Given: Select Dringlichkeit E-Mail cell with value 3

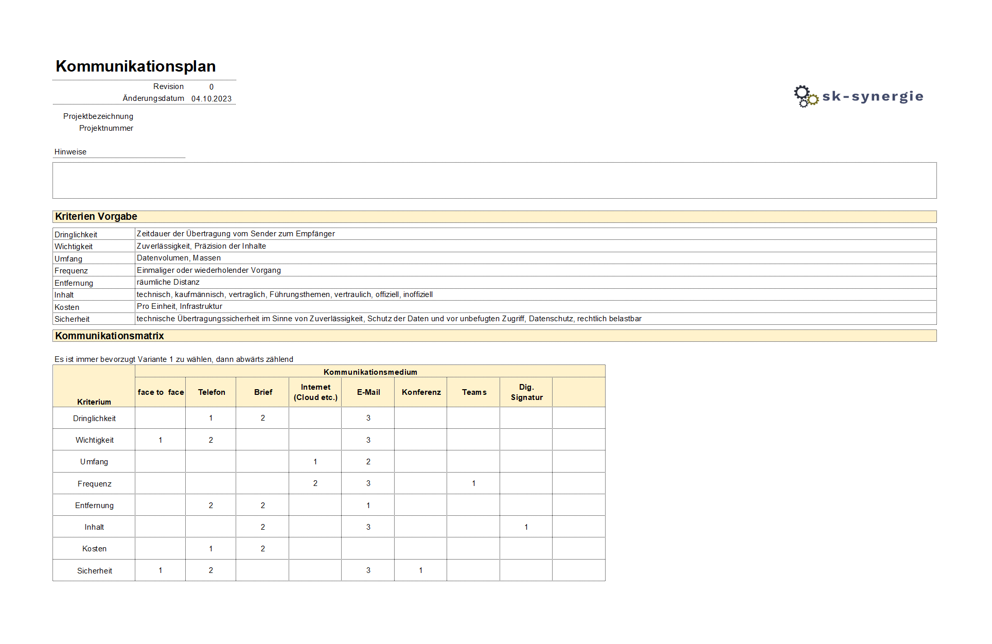Looking at the screenshot, I should click(x=368, y=418).
